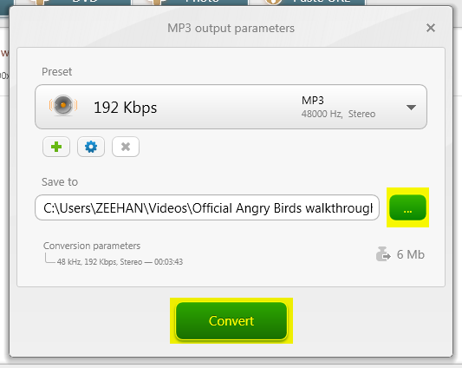The width and height of the screenshot is (462, 368).
Task: Click the speaker icon beside 192 Kbps
Action: pos(63,105)
